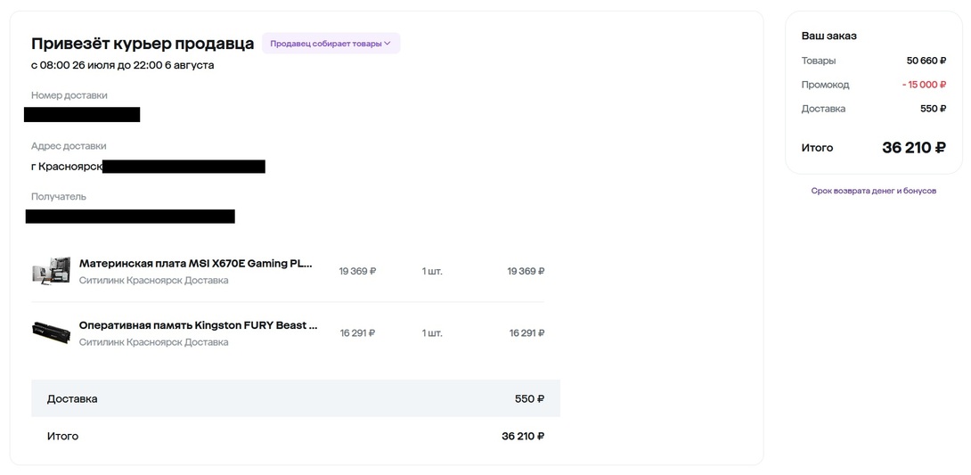Image resolution: width=971 pixels, height=475 pixels.
Task: Click the Kingston FURY RAM thumbnail image
Action: tap(51, 332)
